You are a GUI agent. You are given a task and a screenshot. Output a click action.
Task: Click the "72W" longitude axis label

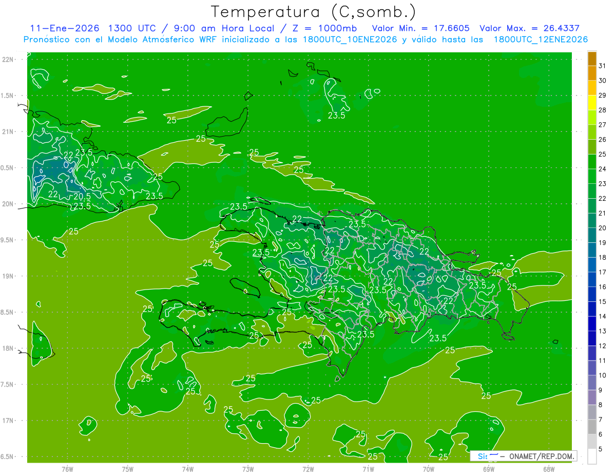pos(308,469)
